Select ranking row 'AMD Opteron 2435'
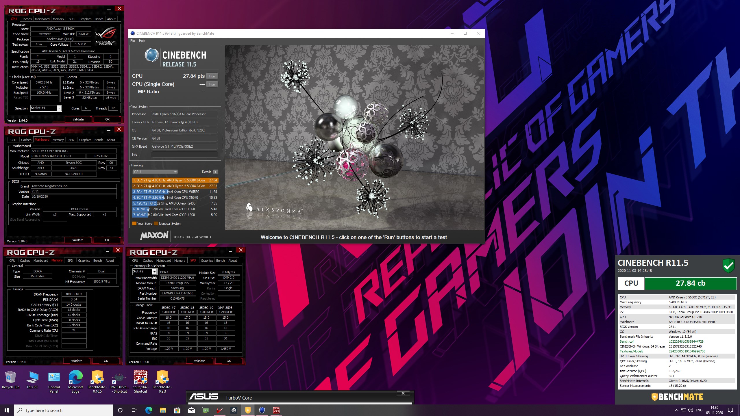Screen dimensions: 740x416 [x=175, y=203]
